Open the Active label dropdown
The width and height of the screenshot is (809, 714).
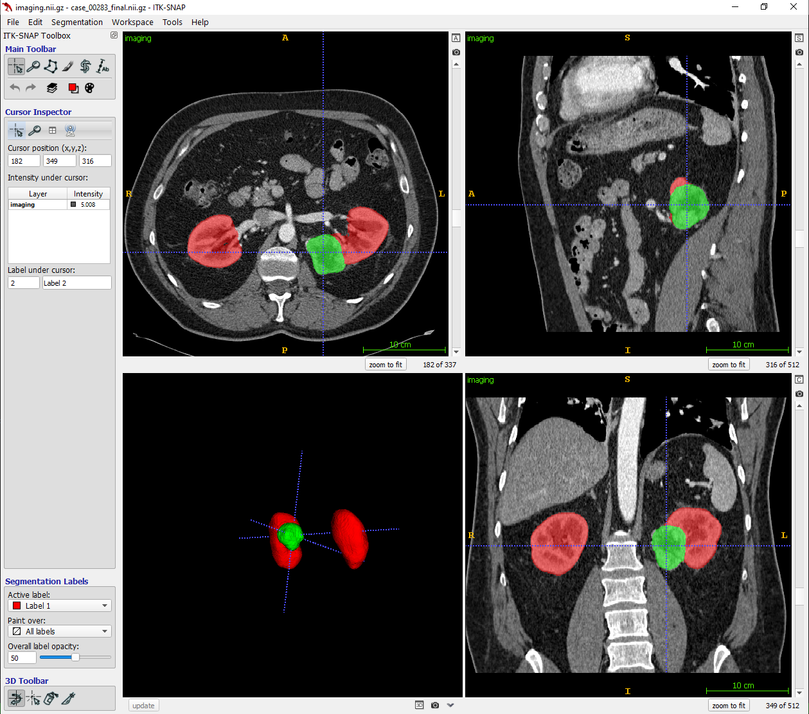[x=60, y=605]
